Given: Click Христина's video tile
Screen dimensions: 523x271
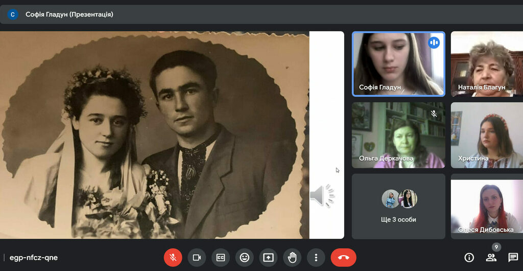Looking at the screenshot, I should point(486,135).
